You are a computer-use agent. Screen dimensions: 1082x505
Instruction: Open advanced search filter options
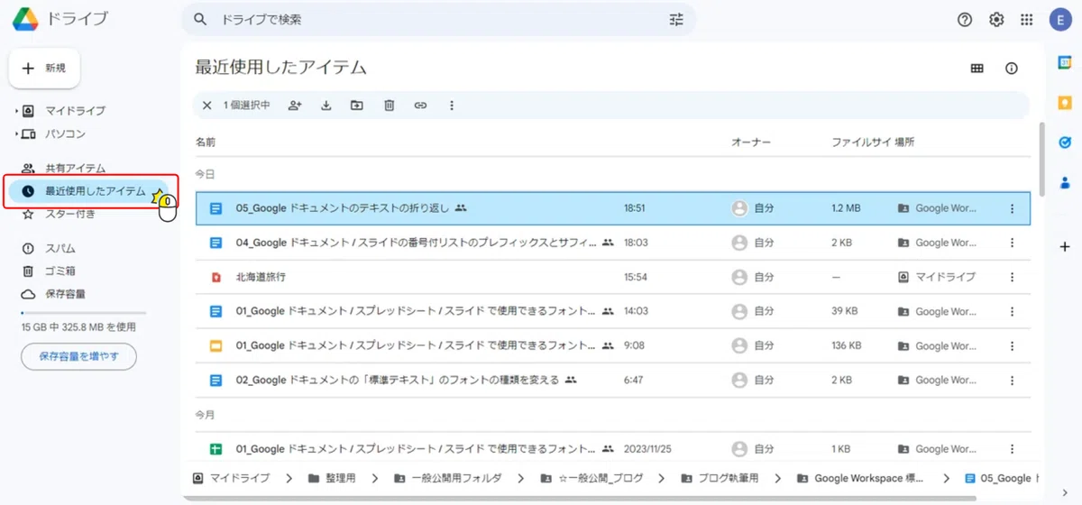[x=676, y=19]
